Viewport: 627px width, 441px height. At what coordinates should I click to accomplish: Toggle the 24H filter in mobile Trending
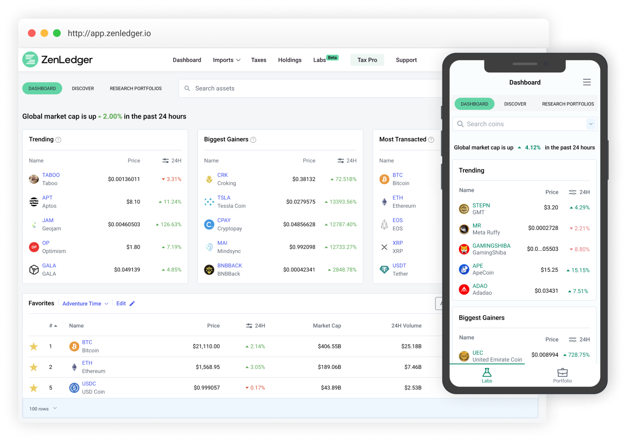tap(579, 192)
